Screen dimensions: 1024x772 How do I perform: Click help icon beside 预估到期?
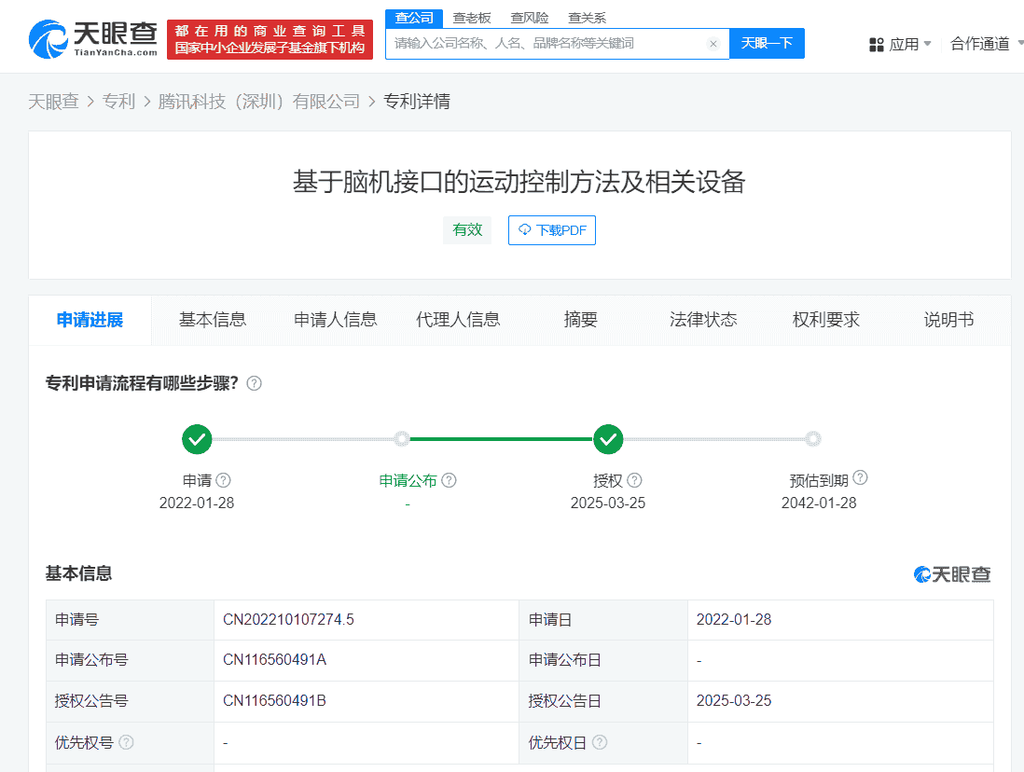[x=860, y=477]
